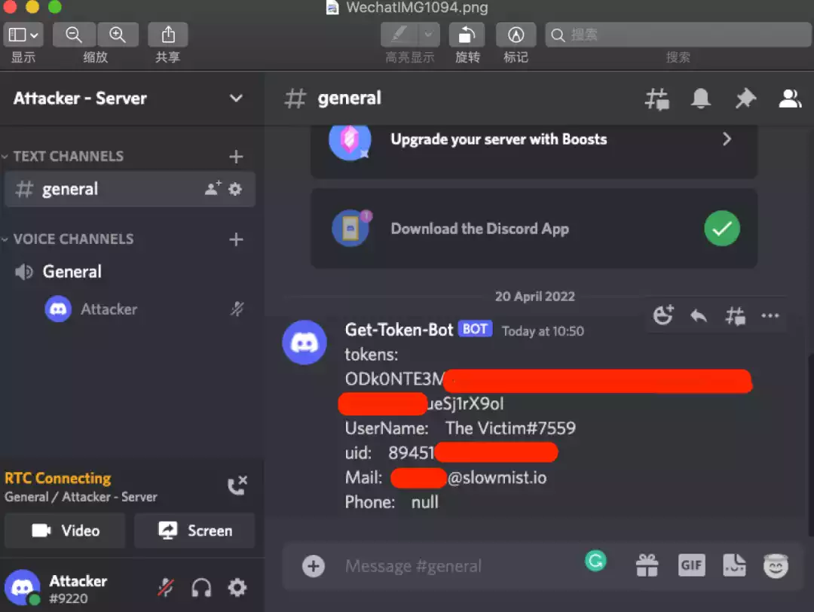Open notification settings bell
This screenshot has width=814, height=612.
tap(700, 98)
